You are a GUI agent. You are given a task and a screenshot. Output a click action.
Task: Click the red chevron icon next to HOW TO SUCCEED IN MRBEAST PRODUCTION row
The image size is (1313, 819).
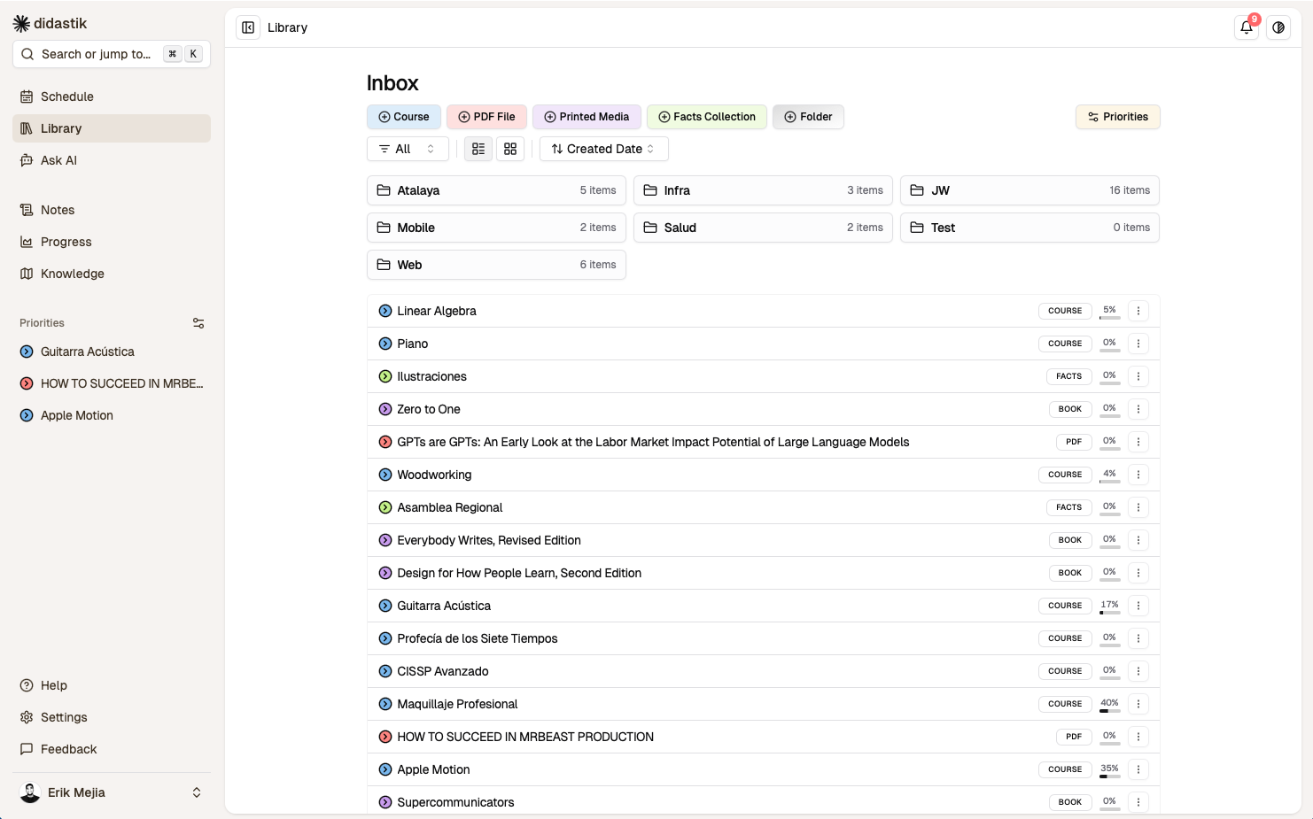(x=385, y=737)
